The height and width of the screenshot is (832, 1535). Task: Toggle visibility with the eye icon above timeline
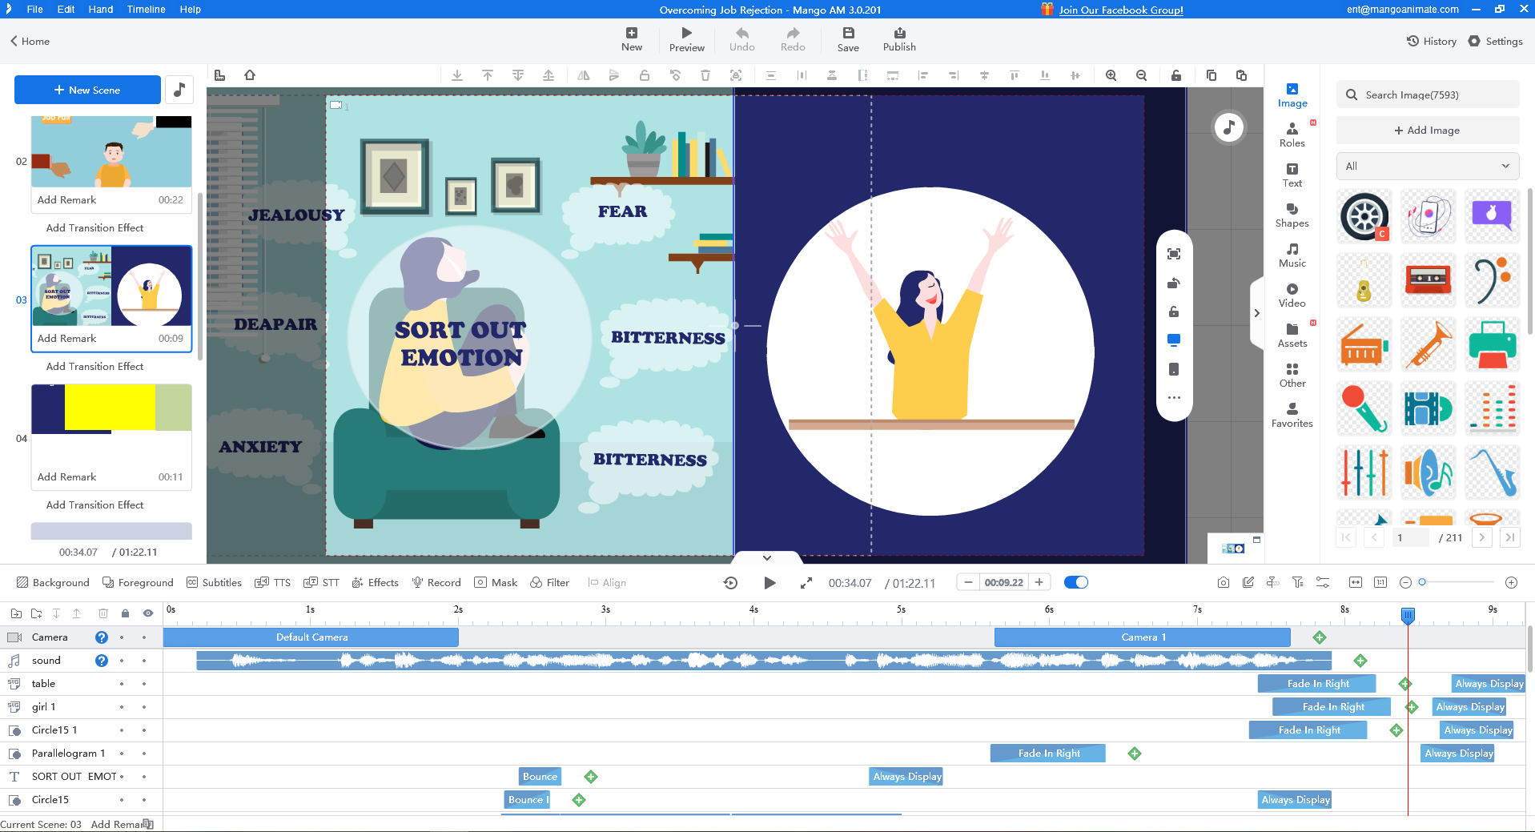(147, 613)
